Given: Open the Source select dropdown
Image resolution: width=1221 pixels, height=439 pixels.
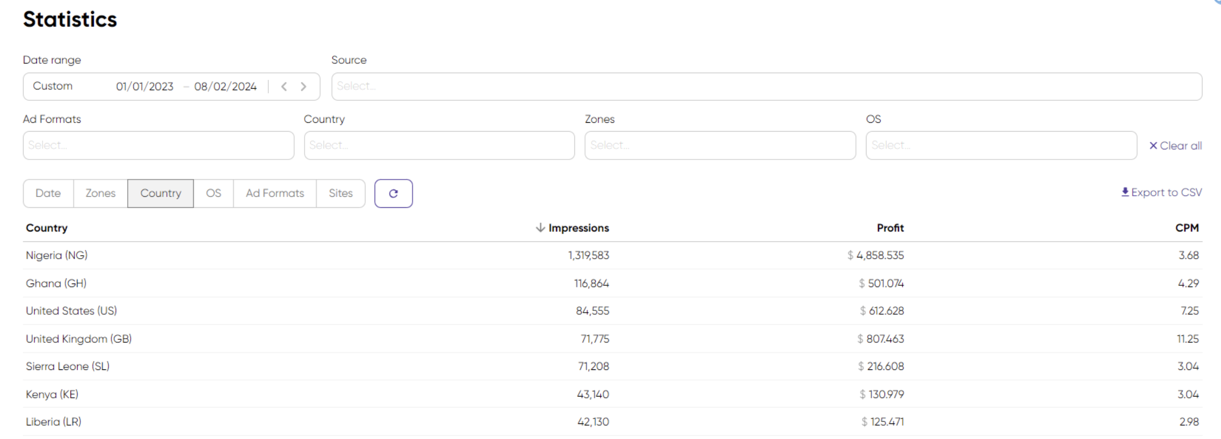Looking at the screenshot, I should point(766,87).
